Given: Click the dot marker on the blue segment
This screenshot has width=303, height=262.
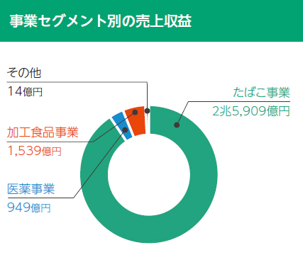Looking at the screenshot, I should pyautogui.click(x=126, y=130).
